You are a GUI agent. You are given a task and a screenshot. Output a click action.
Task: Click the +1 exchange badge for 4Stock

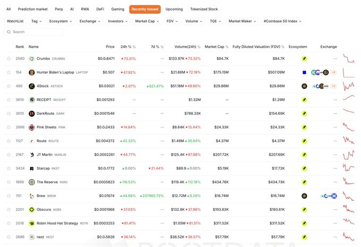point(333,86)
